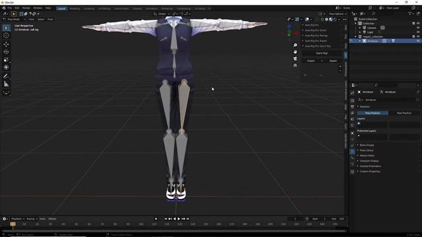Click the outliner search magnifier icon
This screenshot has width=422, height=237.
pyautogui.click(x=374, y=14)
